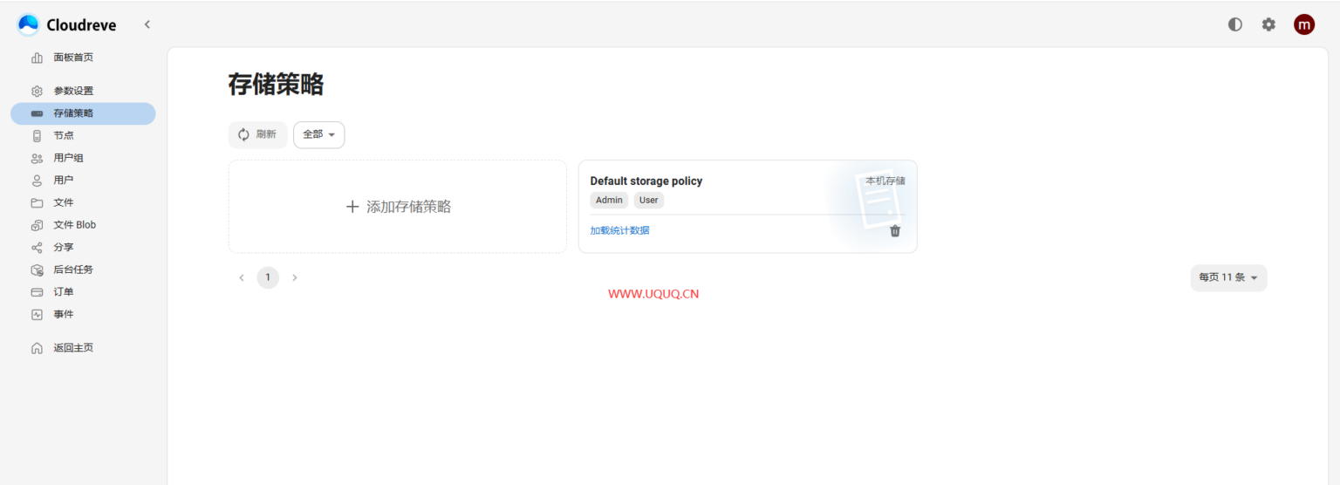This screenshot has height=485, width=1340.
Task: Click the person icon beside 用户
Action: coord(37,181)
